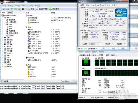Click the 项目 column header in AIDA64 list
This screenshot has width=138, height=103.
(27, 13)
